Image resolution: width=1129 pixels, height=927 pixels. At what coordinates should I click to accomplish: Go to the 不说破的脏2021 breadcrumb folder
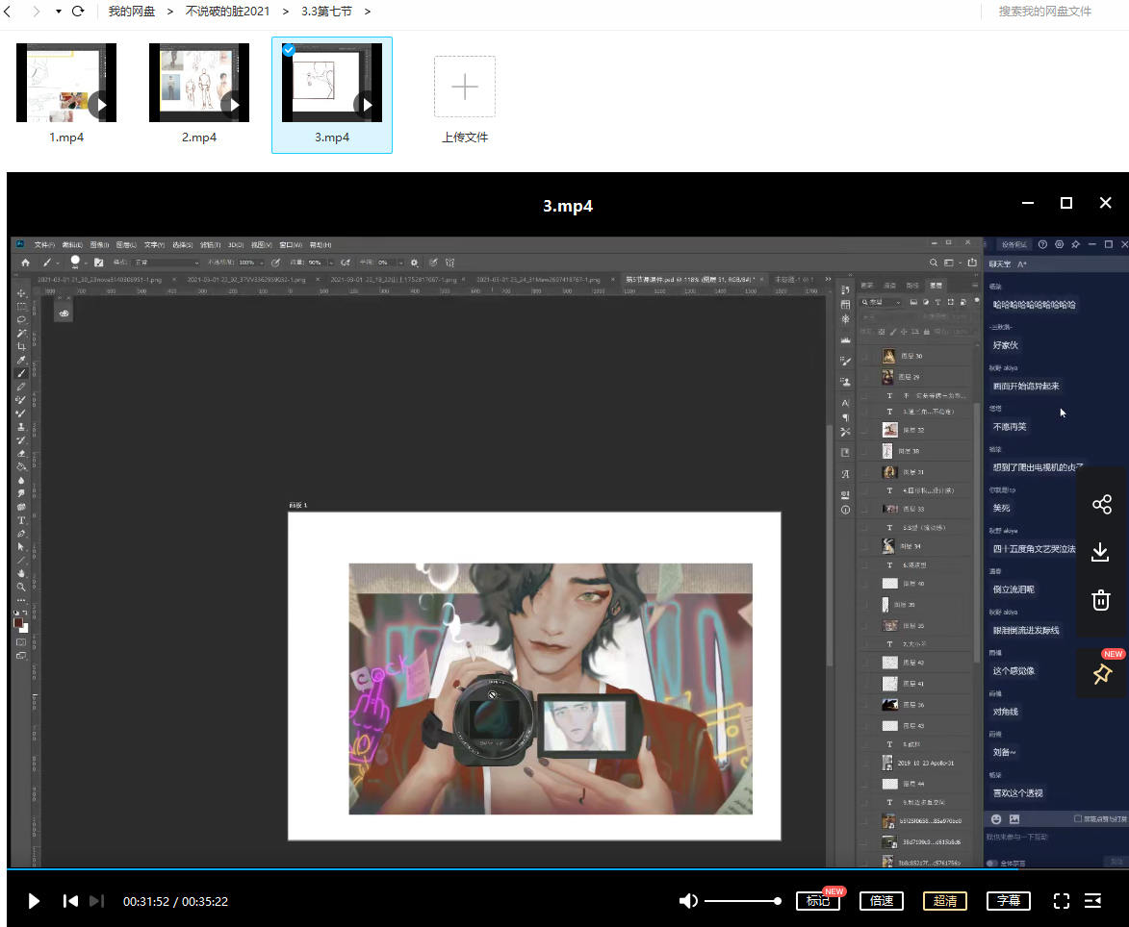point(229,12)
